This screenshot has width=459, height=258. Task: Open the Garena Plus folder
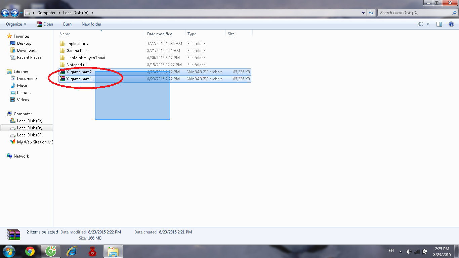click(77, 50)
